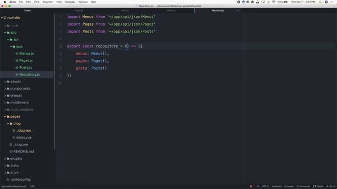
Task: Open the Packages menu
Action: (x=70, y=2)
